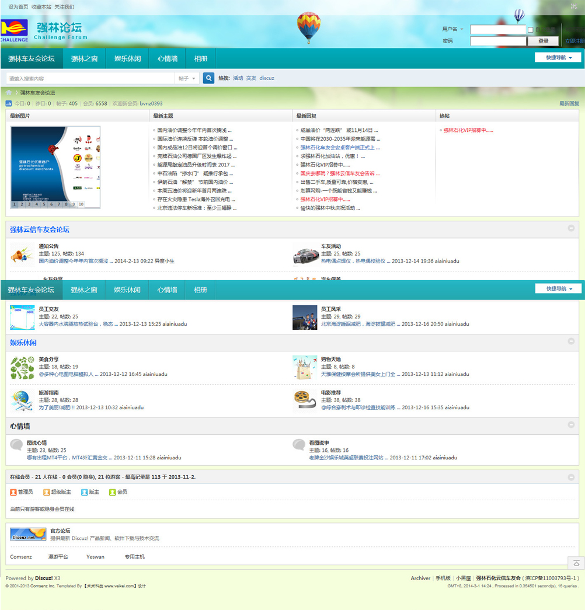This screenshot has height=610, width=585.
Task: Collapse the 强林云信车友会论坛 section
Action: coord(571,229)
